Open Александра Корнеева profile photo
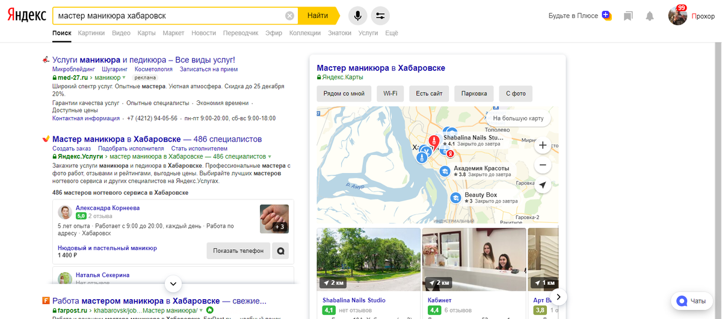This screenshot has height=319, width=722. [65, 211]
